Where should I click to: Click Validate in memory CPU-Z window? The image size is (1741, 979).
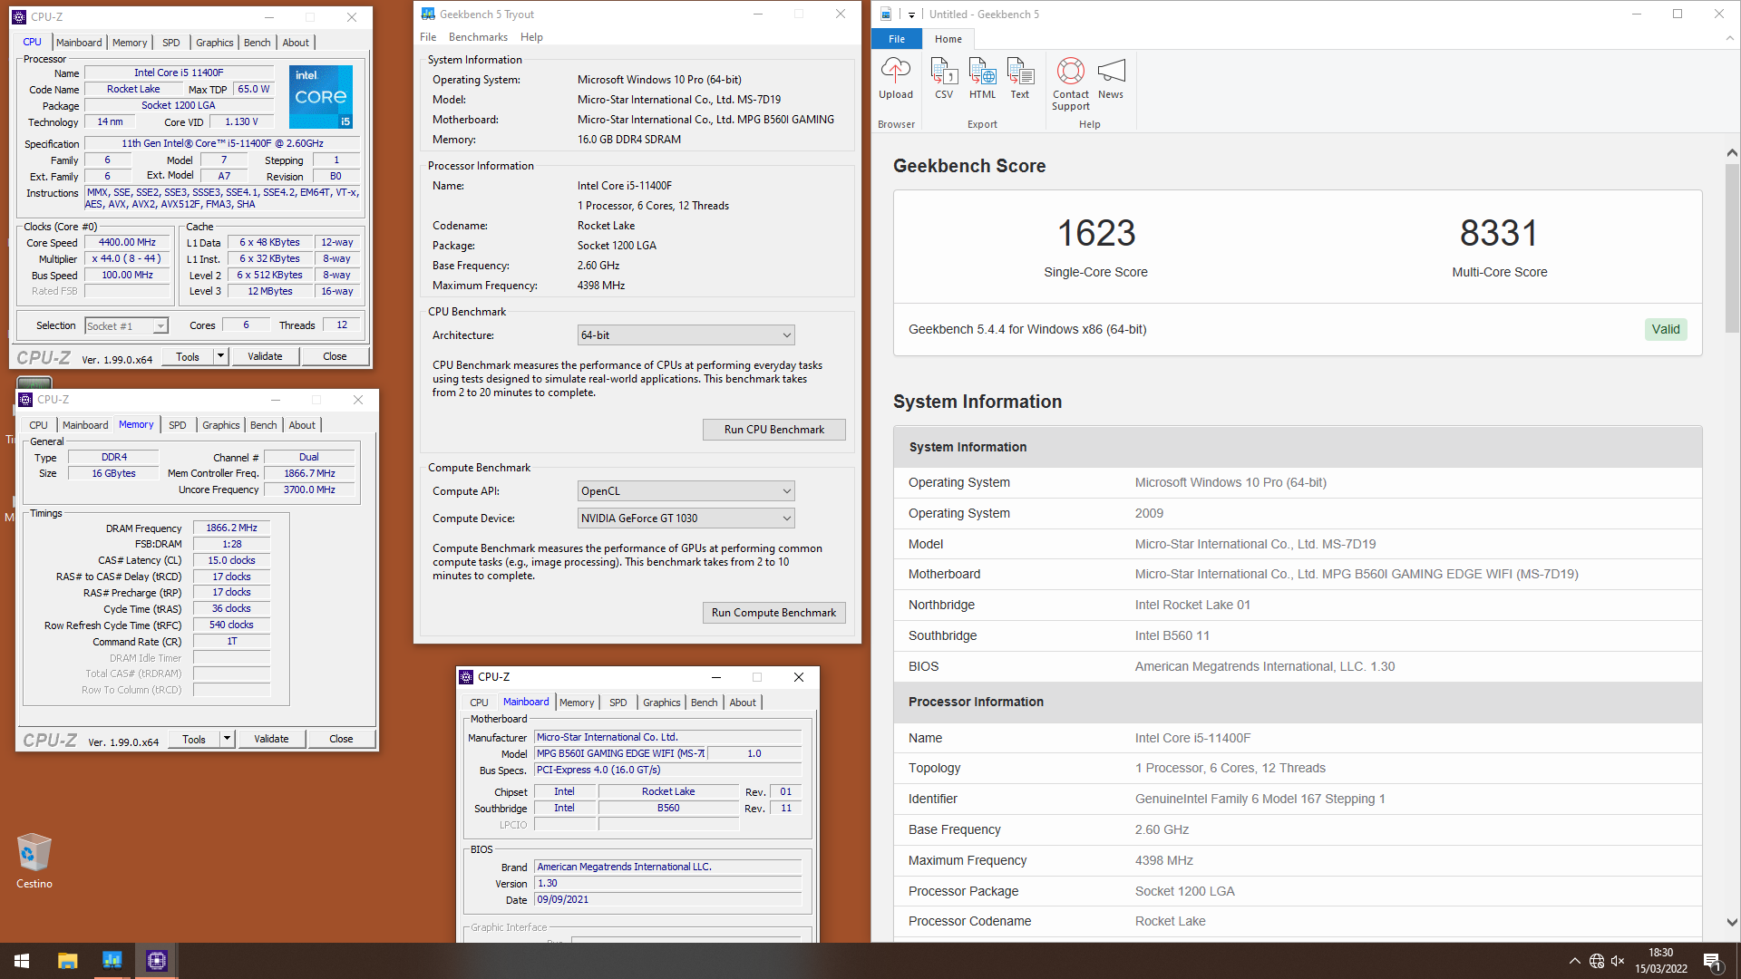[x=271, y=739]
